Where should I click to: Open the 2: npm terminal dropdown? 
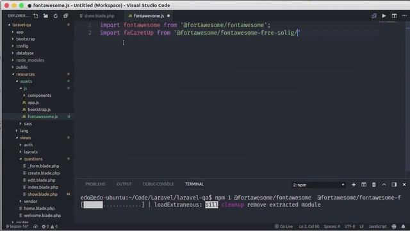click(x=318, y=185)
